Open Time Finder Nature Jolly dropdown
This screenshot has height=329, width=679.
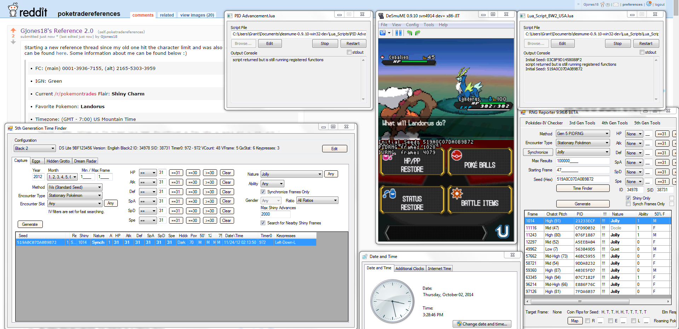tap(292, 174)
